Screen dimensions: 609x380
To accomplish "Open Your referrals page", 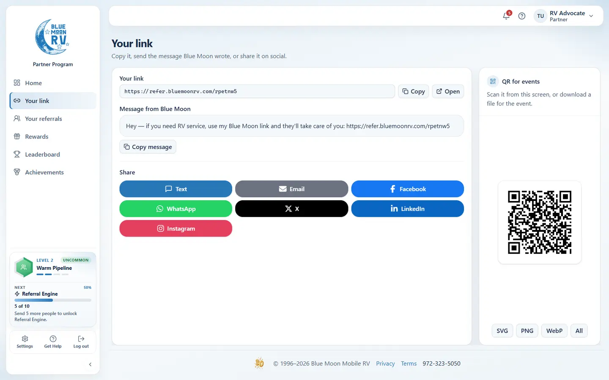I will coord(53,119).
